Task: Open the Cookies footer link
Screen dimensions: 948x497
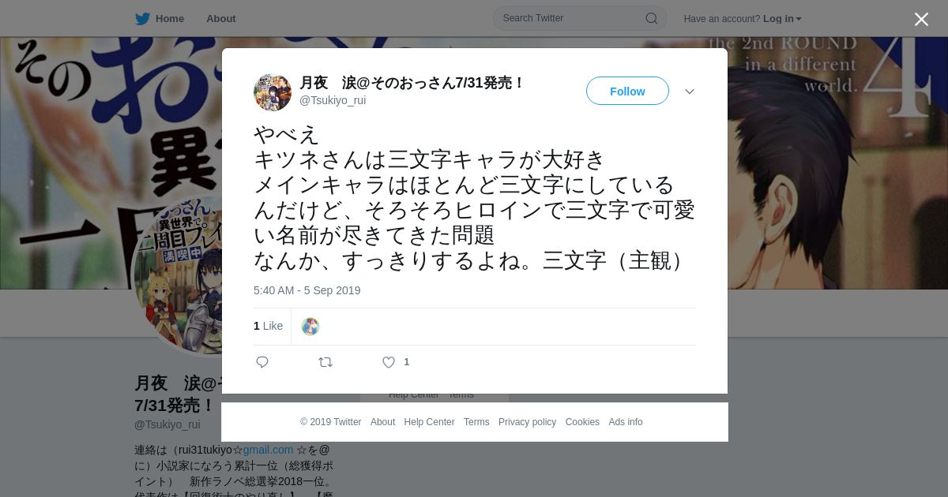Action: click(582, 422)
